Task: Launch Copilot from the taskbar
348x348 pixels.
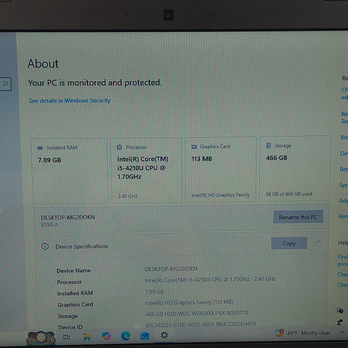Action: click(106, 336)
